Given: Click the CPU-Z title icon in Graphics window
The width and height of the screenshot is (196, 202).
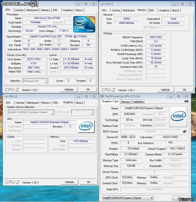Looking at the screenshot, I should click(x=6, y=96).
